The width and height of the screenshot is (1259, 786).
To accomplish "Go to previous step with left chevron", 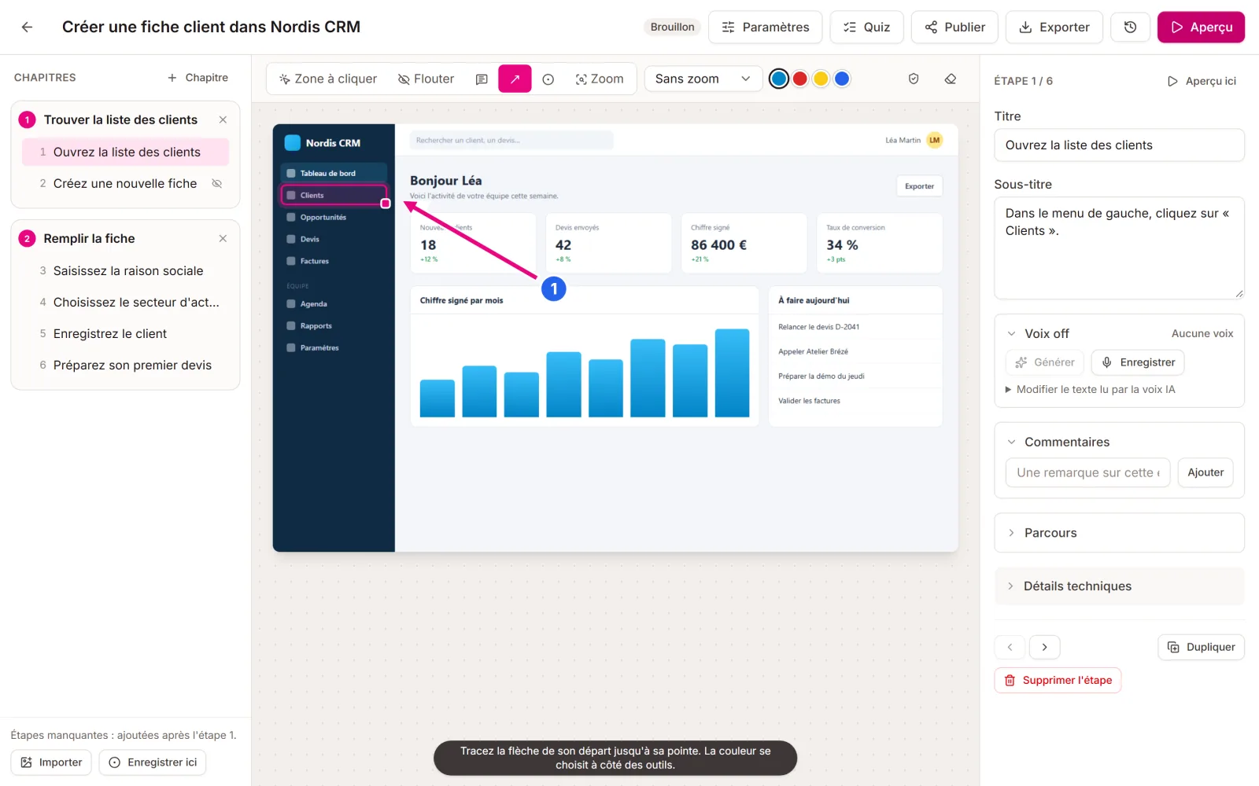I will click(1010, 647).
